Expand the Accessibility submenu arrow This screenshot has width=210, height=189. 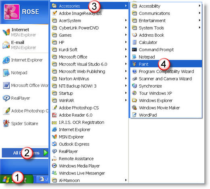[200, 6]
